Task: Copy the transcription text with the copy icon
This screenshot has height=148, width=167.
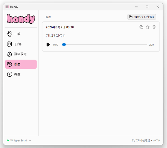Action: pos(141,27)
